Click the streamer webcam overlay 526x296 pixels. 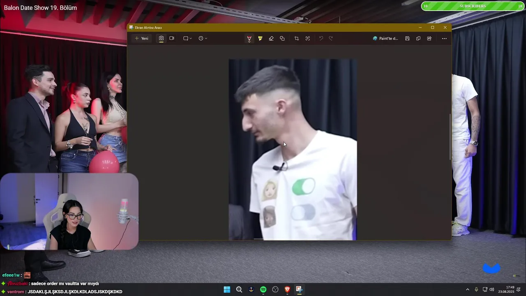point(69,211)
